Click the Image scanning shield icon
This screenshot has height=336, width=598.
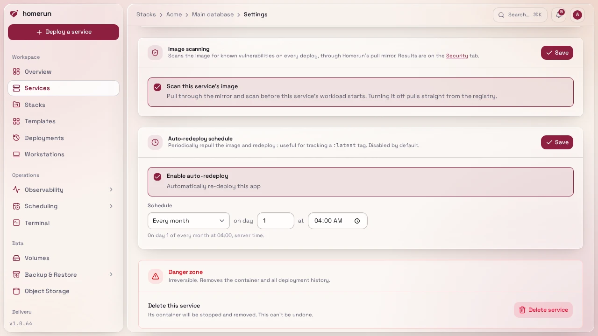tap(155, 53)
